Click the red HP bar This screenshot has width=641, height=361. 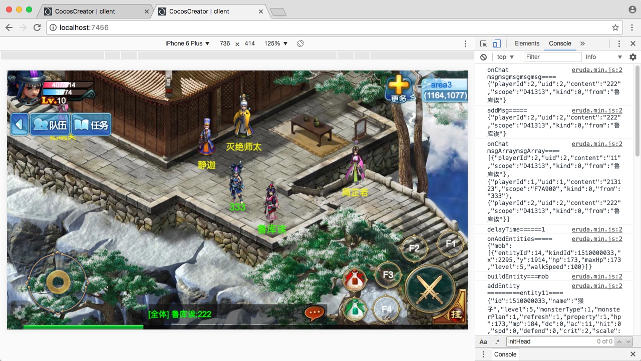click(x=68, y=84)
